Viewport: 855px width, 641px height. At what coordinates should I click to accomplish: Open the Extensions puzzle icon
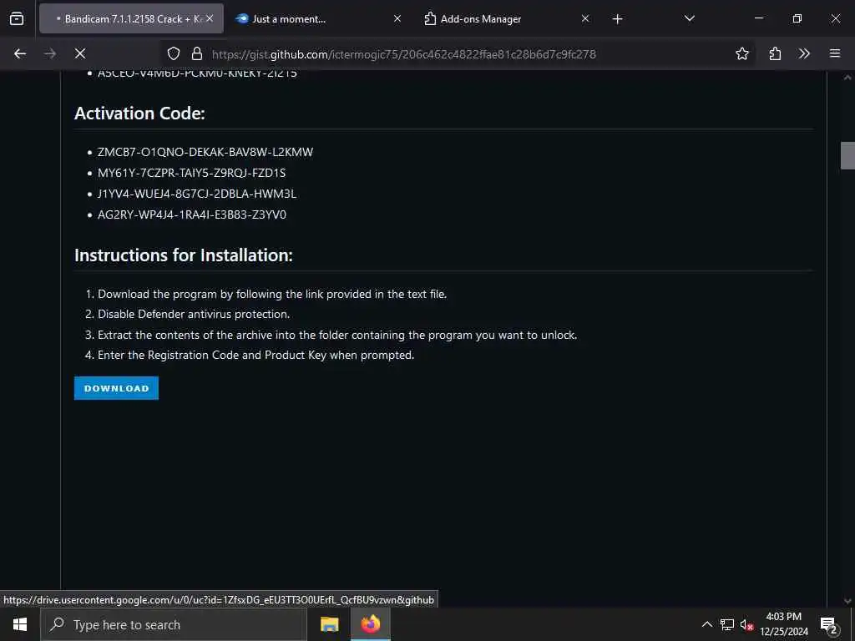tap(775, 53)
